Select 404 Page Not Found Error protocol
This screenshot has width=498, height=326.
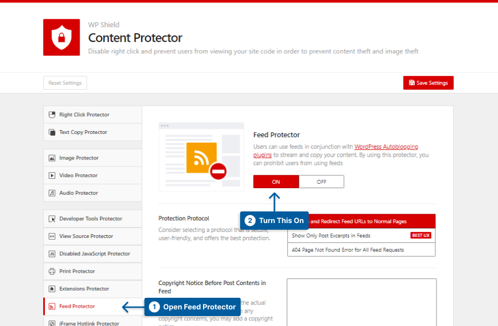tap(361, 250)
